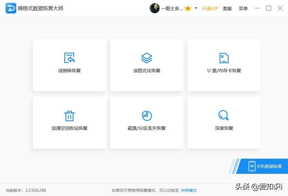Click the blue app logo in title bar

[10, 8]
